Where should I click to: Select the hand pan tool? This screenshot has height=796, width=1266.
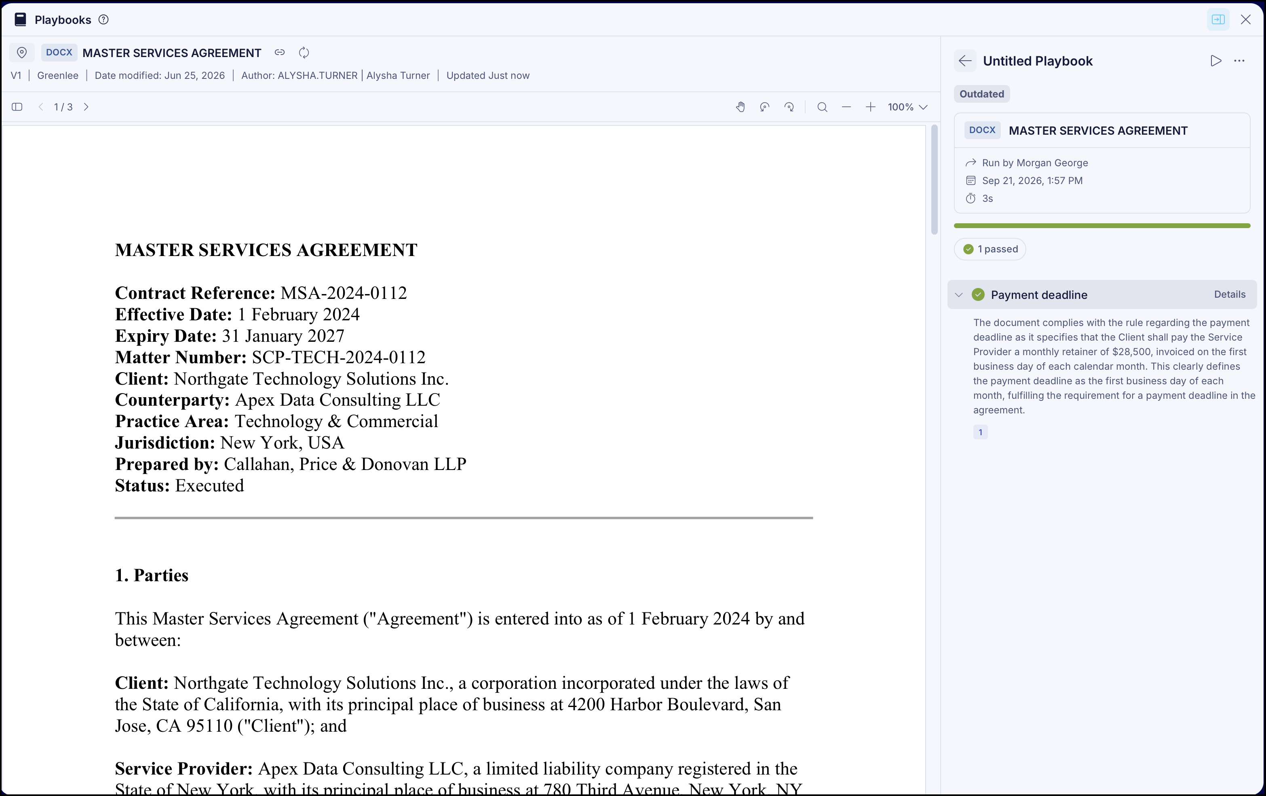tap(740, 107)
